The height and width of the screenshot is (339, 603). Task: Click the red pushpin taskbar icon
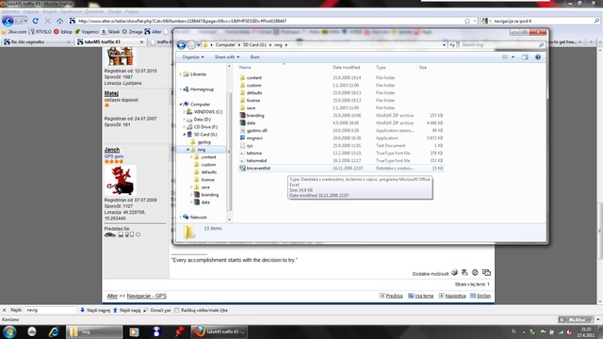tap(179, 331)
